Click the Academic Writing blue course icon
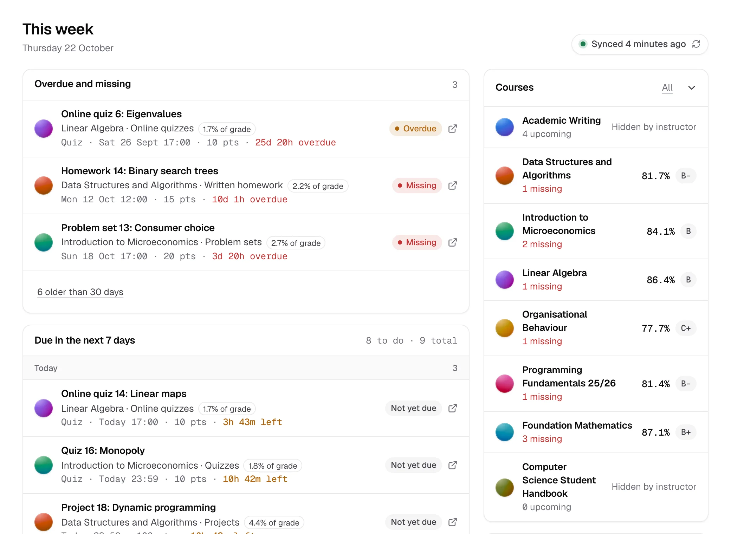This screenshot has width=731, height=534. pyautogui.click(x=505, y=127)
